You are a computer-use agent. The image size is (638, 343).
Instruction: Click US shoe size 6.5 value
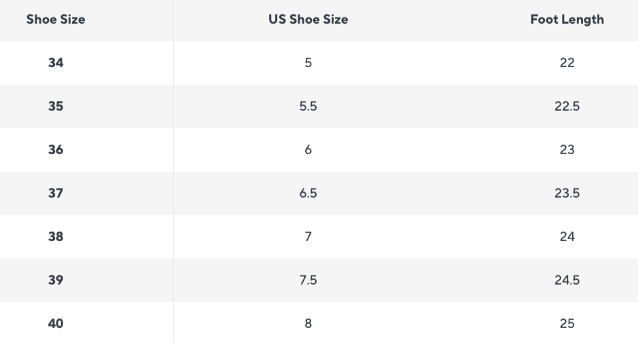(308, 193)
